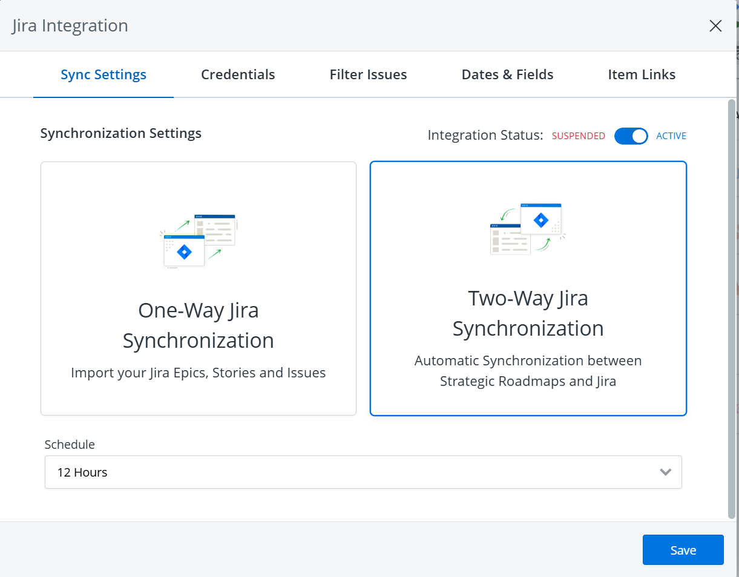Click the ACTIVE status label

tap(671, 135)
